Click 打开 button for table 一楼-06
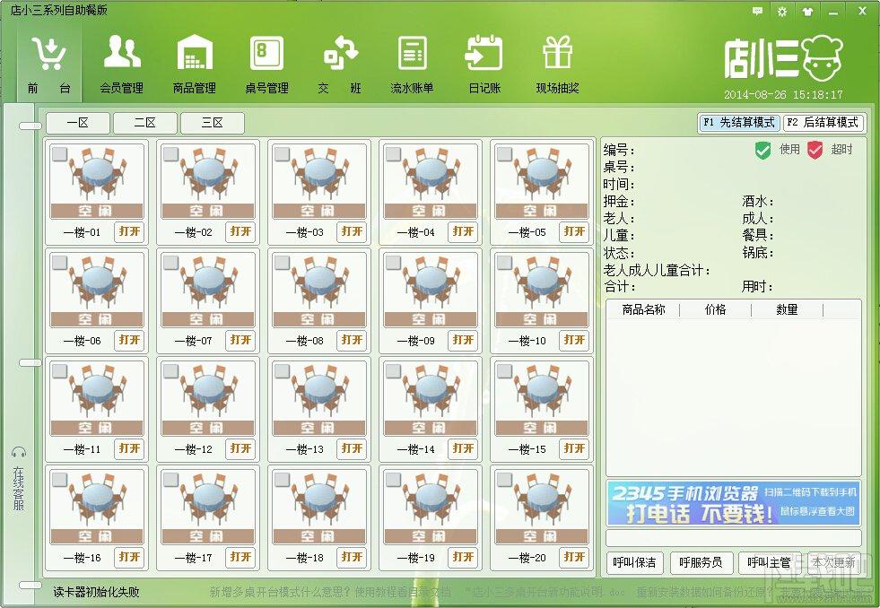Viewport: 880px width, 608px height. pos(130,341)
